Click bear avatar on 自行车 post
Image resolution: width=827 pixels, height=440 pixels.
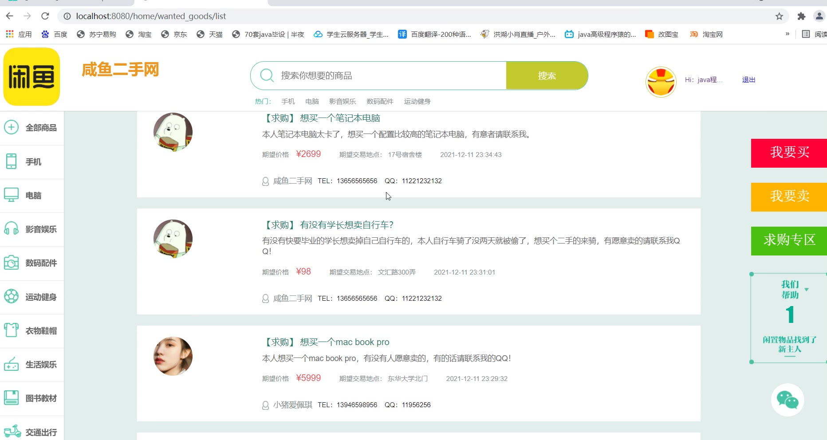(x=173, y=239)
